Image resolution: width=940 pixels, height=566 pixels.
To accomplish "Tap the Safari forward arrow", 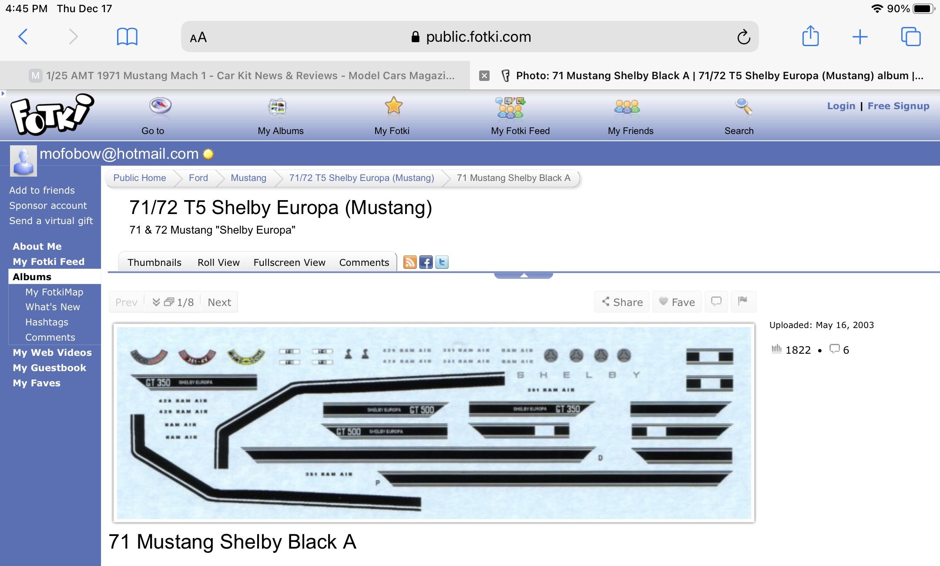I will [x=73, y=37].
